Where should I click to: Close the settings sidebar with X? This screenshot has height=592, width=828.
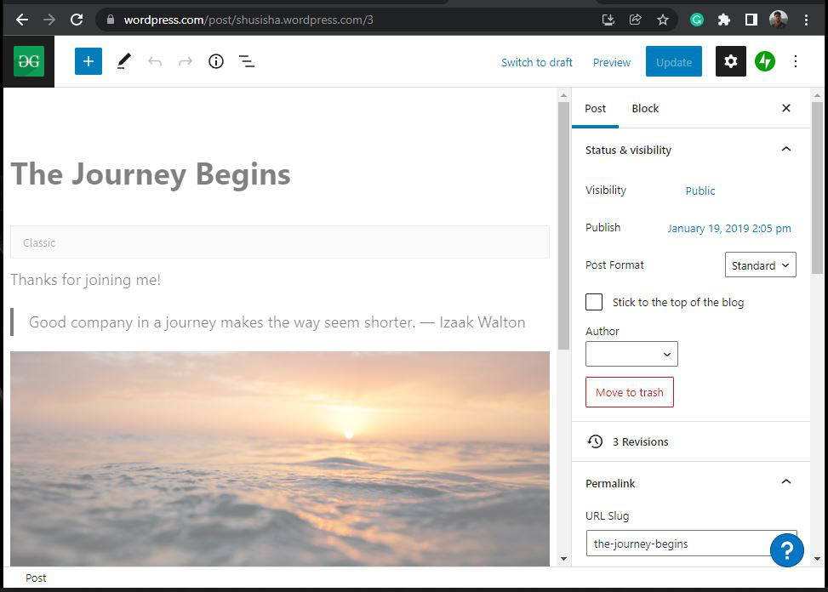coord(785,108)
